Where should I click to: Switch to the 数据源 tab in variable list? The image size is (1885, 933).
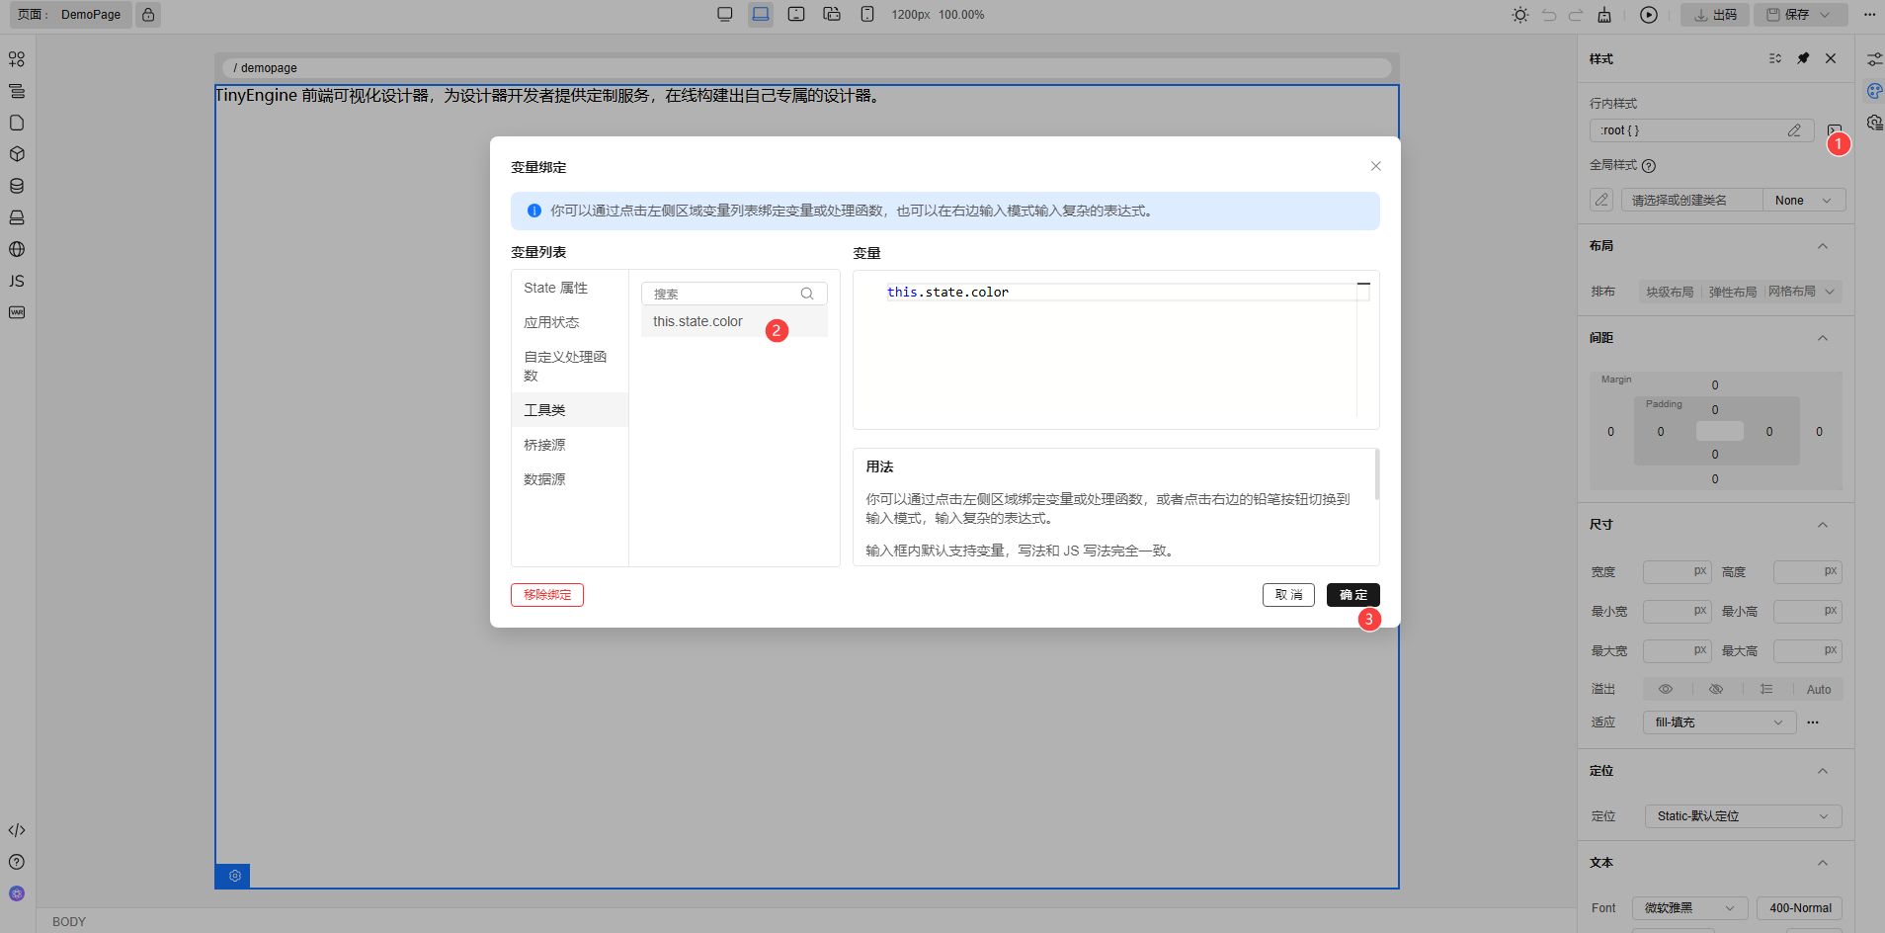(544, 478)
